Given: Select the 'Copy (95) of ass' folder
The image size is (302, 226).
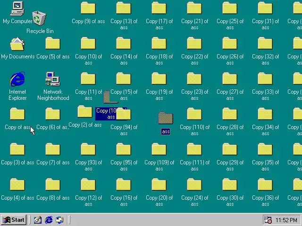Looking at the screenshot, I should pos(124,150).
